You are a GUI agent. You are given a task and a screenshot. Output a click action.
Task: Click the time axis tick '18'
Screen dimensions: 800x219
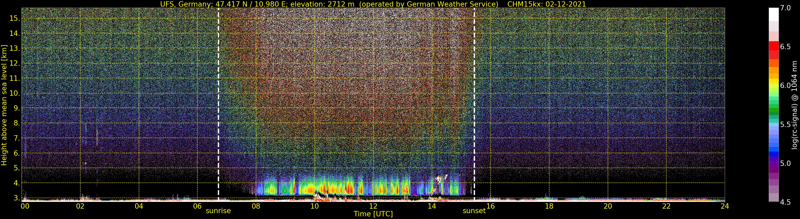[x=549, y=206]
